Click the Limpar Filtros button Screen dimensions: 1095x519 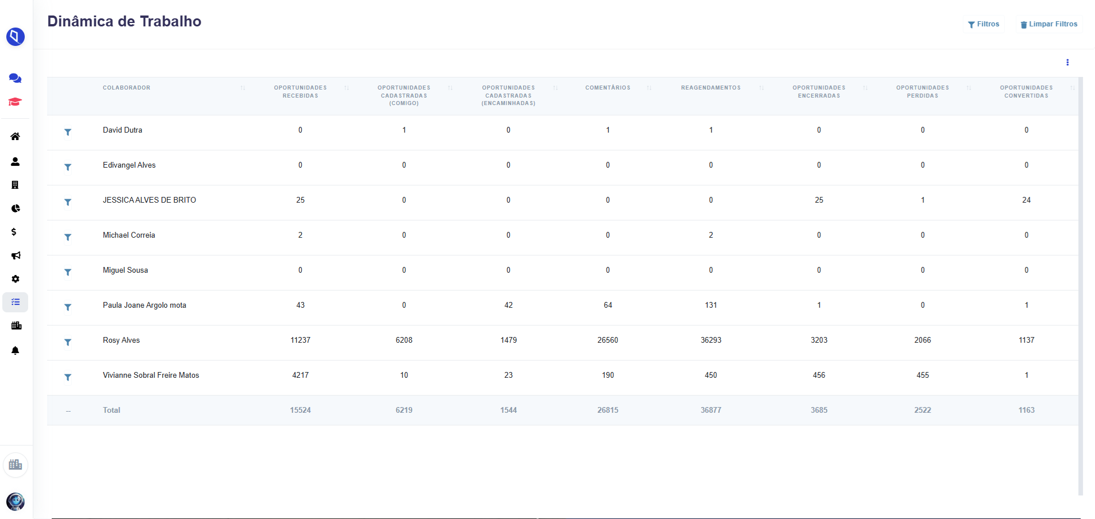click(x=1049, y=24)
